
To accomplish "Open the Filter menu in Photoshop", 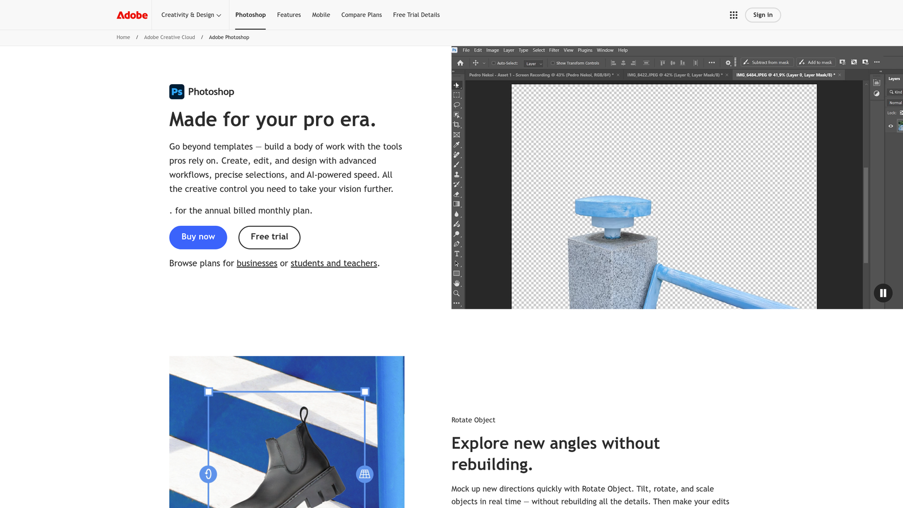I will [554, 50].
